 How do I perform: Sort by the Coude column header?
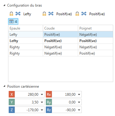[x=60, y=28]
